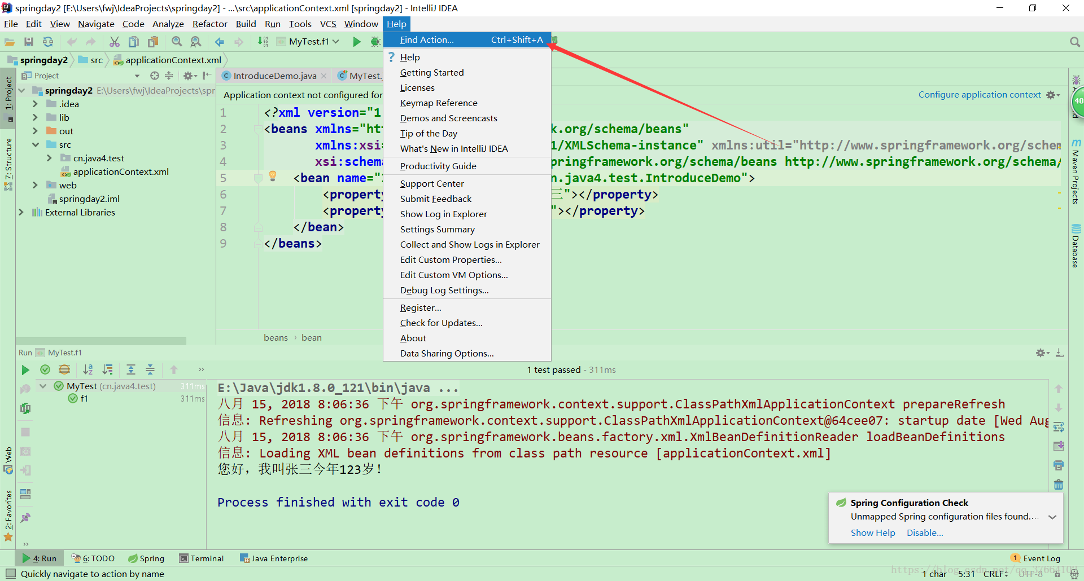Click the Project tree horizontal scrollbar
Viewport: 1084px width, 581px height.
pos(101,341)
